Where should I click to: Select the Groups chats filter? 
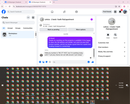[18, 28]
